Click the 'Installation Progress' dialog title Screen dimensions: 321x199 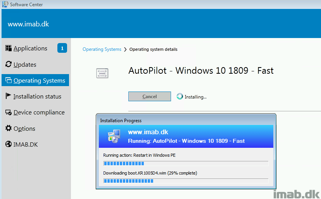click(x=121, y=121)
